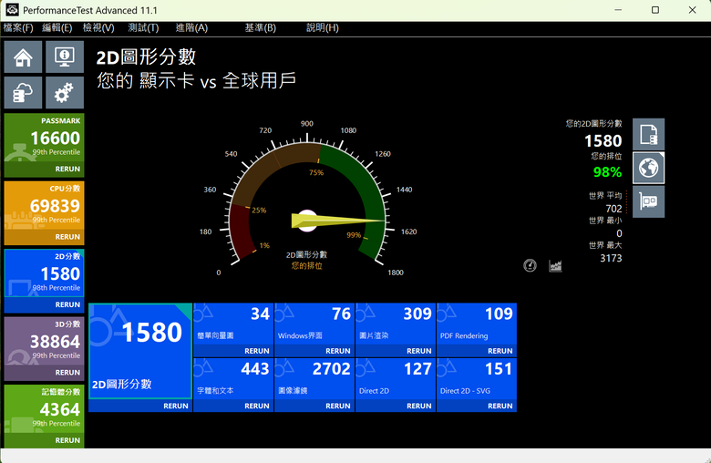Select the Direct 2D score 127 tile
Image resolution: width=711 pixels, height=463 pixels.
(396, 379)
